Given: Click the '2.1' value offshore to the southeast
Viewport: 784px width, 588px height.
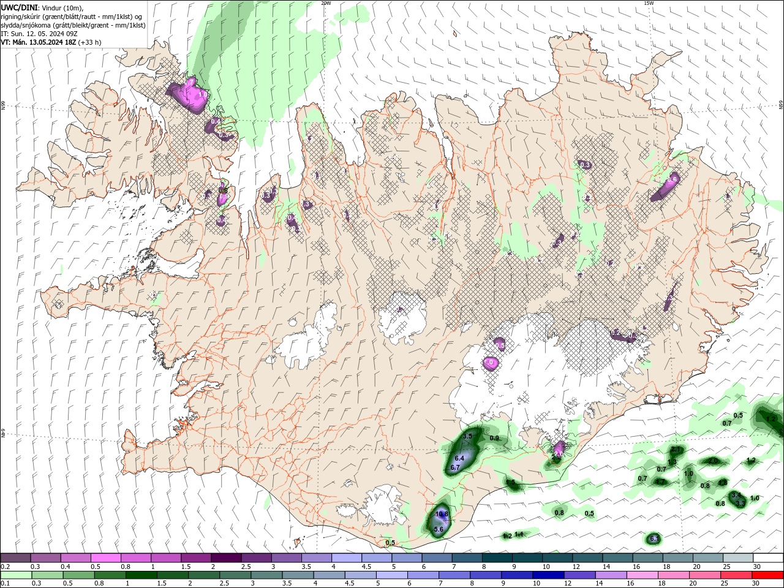Looking at the screenshot, I should 676,450.
